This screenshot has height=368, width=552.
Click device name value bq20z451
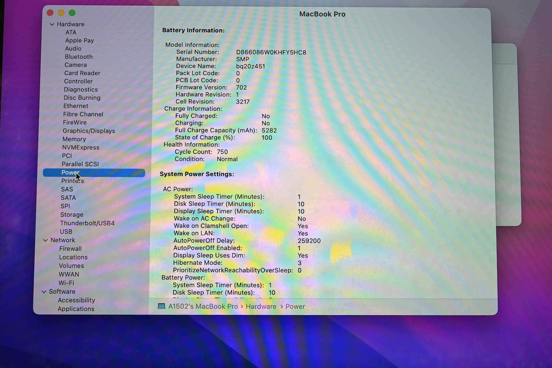251,66
